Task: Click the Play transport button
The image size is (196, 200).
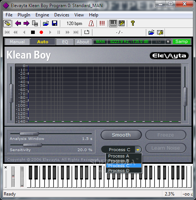Action: [50, 32]
